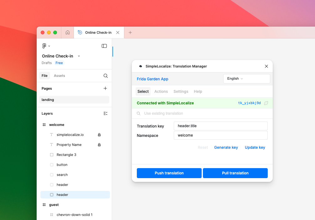Screen dimensions: 315x220
Task: Select the Online Check-in window tab
Action: [x=99, y=32]
